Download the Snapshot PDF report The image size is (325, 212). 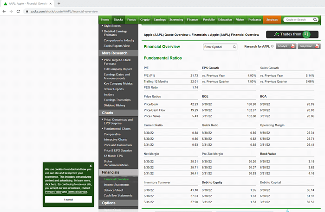[309, 46]
